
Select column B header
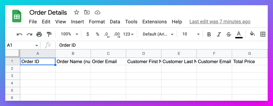click(x=73, y=53)
